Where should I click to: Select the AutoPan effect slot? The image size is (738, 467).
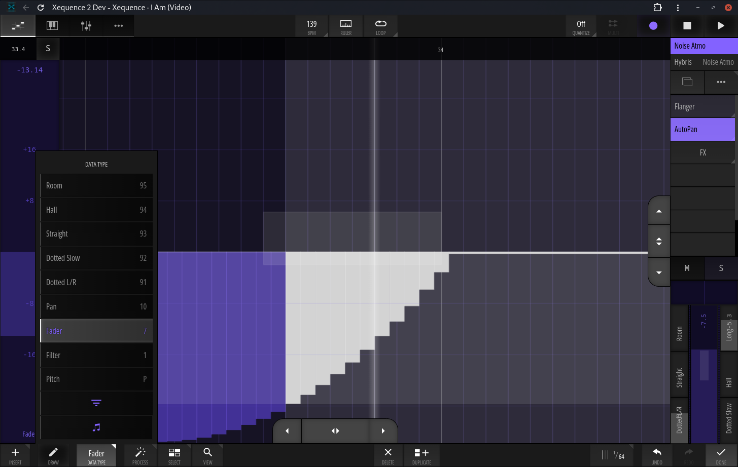pyautogui.click(x=702, y=130)
